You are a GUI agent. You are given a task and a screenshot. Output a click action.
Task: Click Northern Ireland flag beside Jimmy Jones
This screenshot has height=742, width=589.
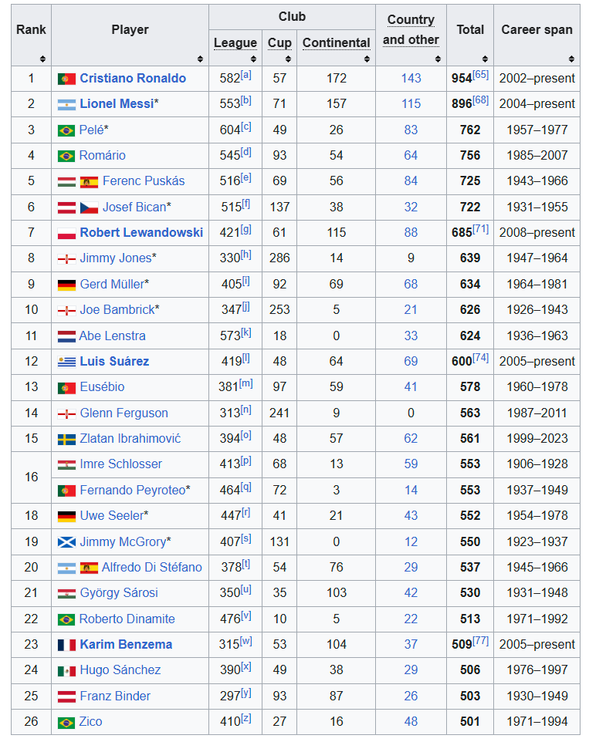[x=66, y=259]
